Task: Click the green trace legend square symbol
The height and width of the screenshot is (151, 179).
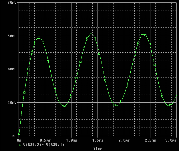Action: (x=20, y=145)
